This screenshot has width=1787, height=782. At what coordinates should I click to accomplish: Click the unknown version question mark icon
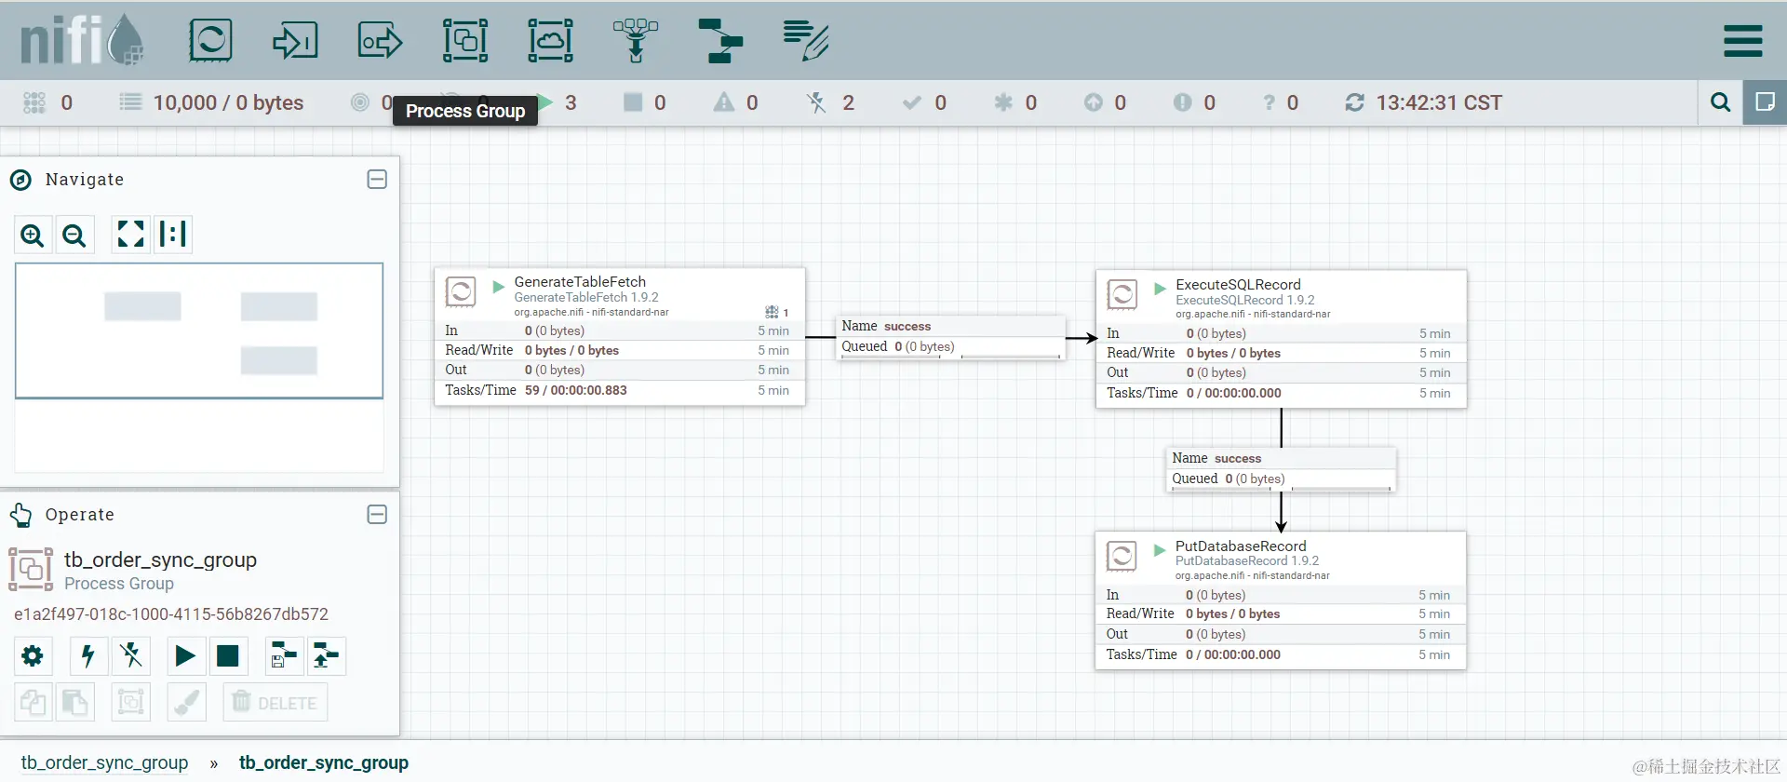[x=1269, y=102]
